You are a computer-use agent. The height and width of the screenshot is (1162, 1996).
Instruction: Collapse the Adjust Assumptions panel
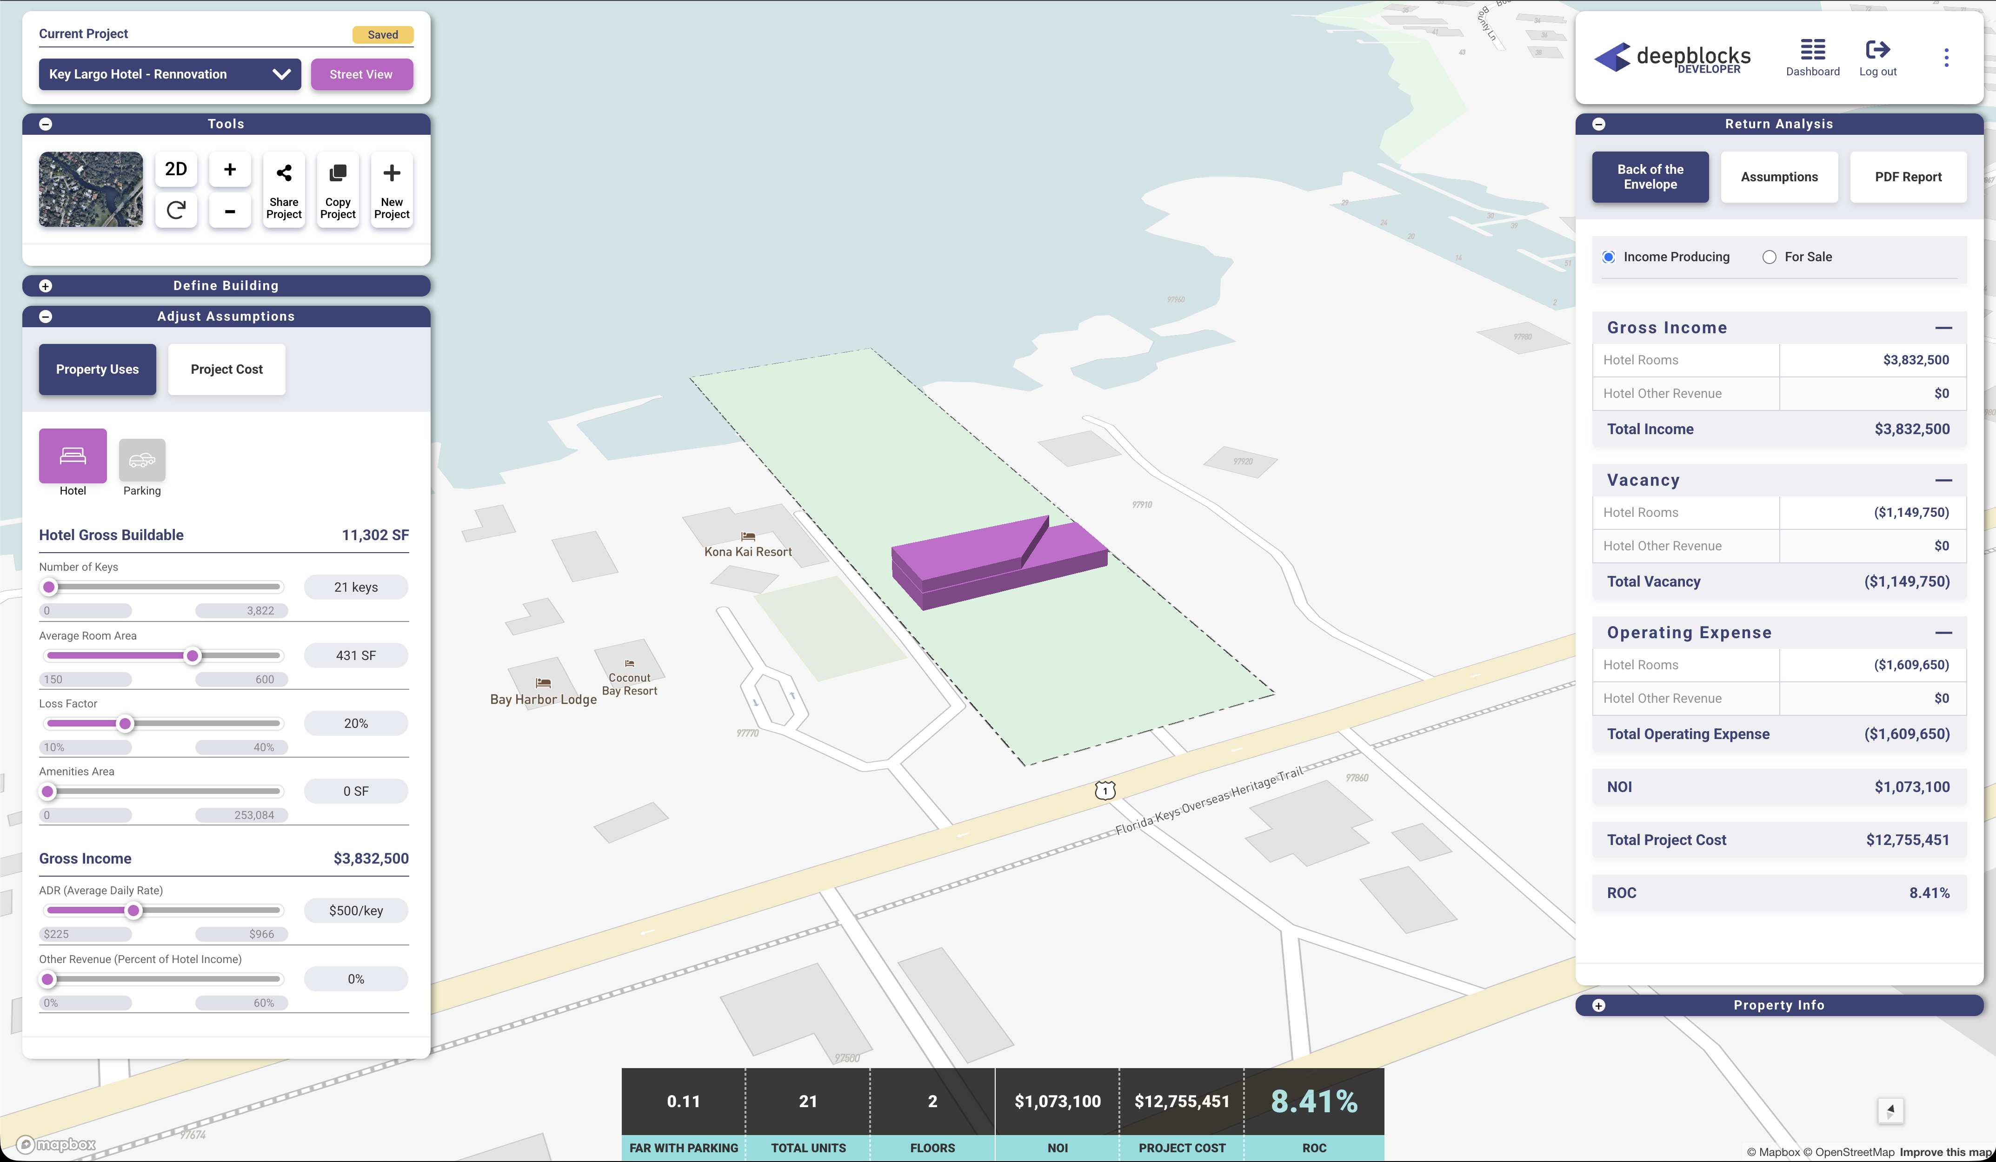[46, 317]
